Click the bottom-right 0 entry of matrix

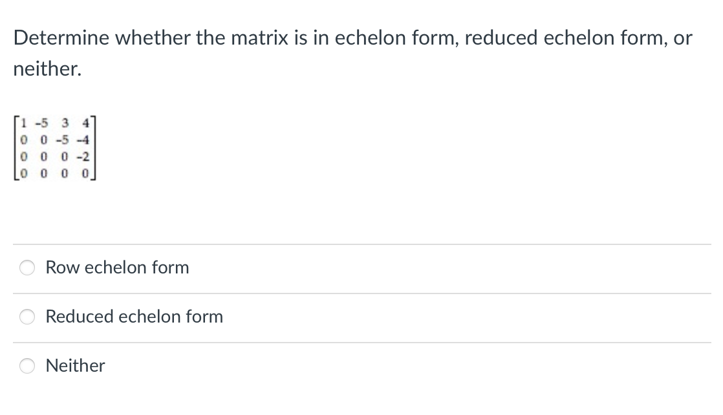85,174
